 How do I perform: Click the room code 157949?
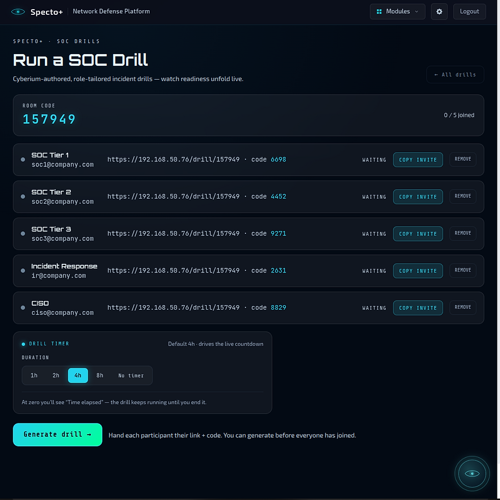(x=49, y=119)
